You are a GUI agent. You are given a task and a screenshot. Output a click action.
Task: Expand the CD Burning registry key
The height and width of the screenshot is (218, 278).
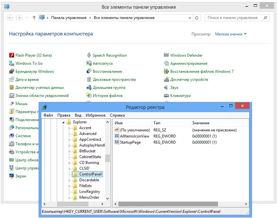tap(69, 163)
